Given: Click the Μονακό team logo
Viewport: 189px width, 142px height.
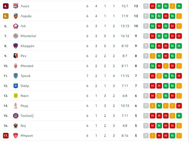Looking at the screenshot, I should pos(15,66).
